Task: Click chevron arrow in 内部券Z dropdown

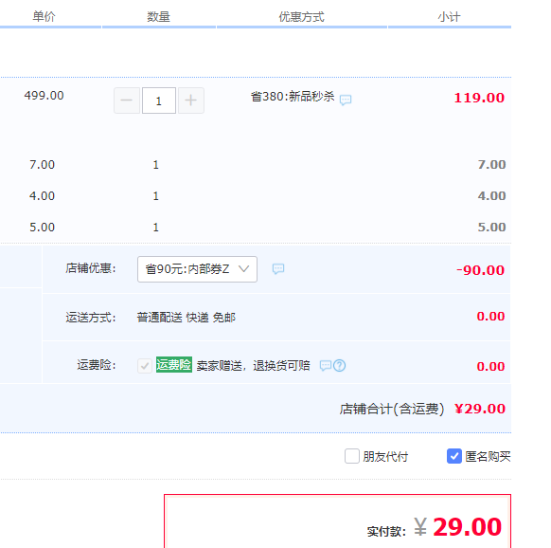Action: click(243, 269)
